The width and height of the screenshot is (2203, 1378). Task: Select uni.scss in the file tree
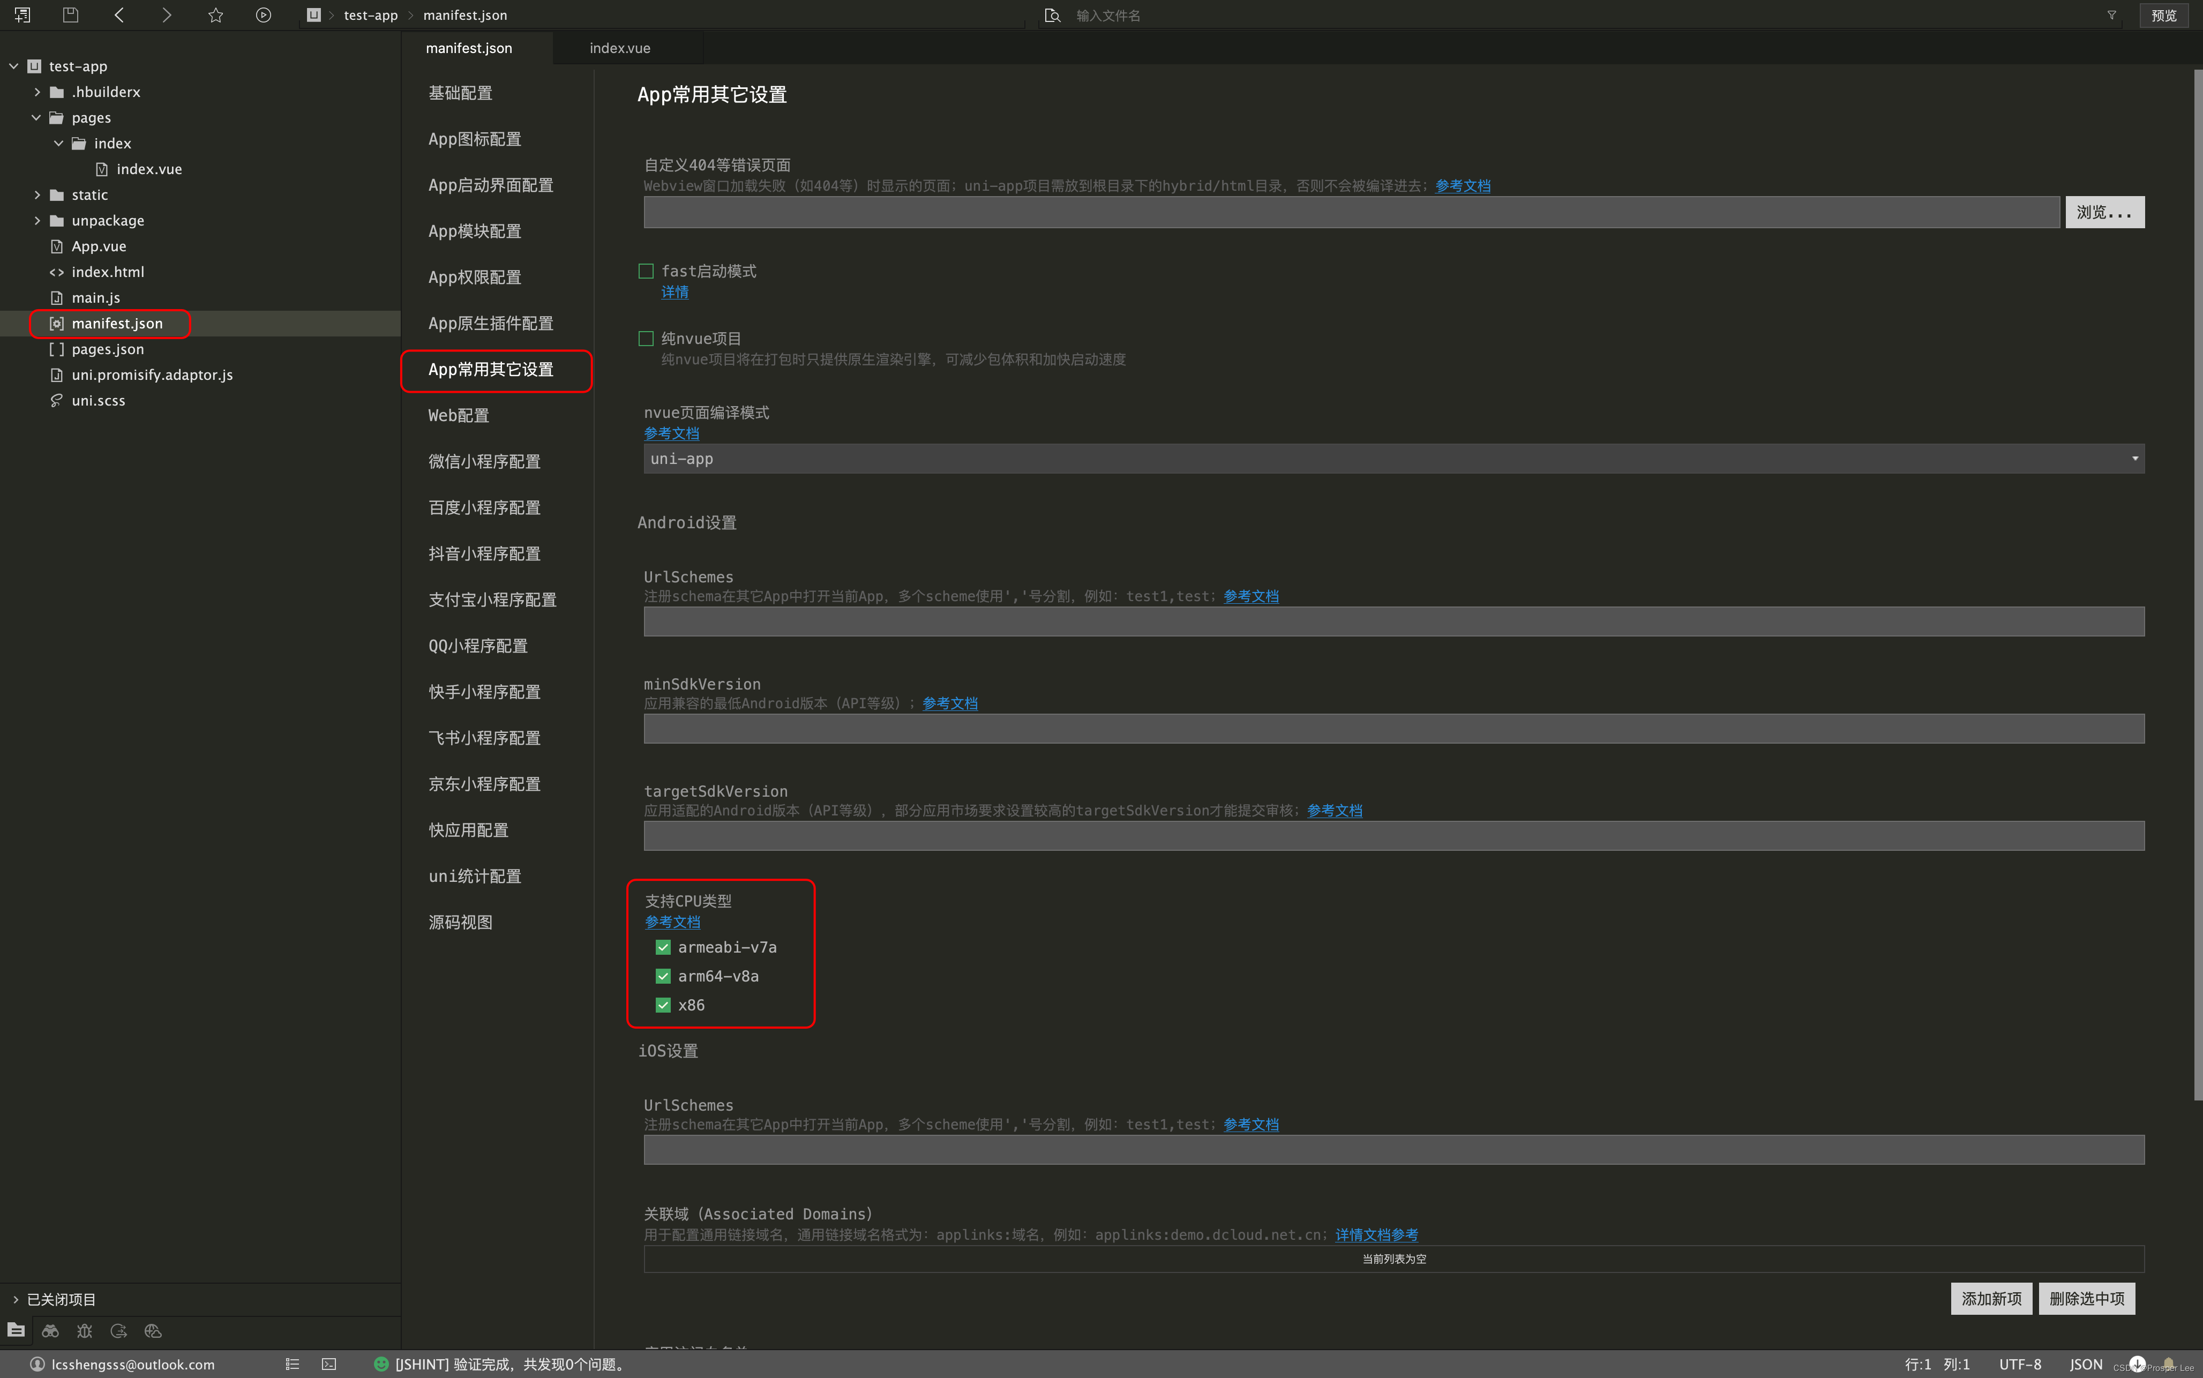click(99, 401)
